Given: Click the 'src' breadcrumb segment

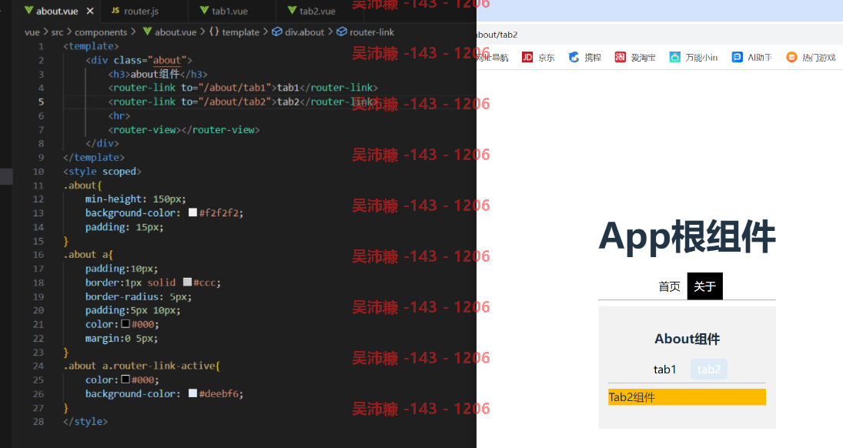Looking at the screenshot, I should point(57,32).
